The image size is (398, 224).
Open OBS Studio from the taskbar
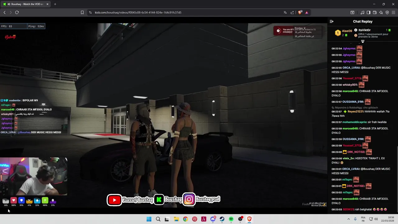(x=240, y=219)
